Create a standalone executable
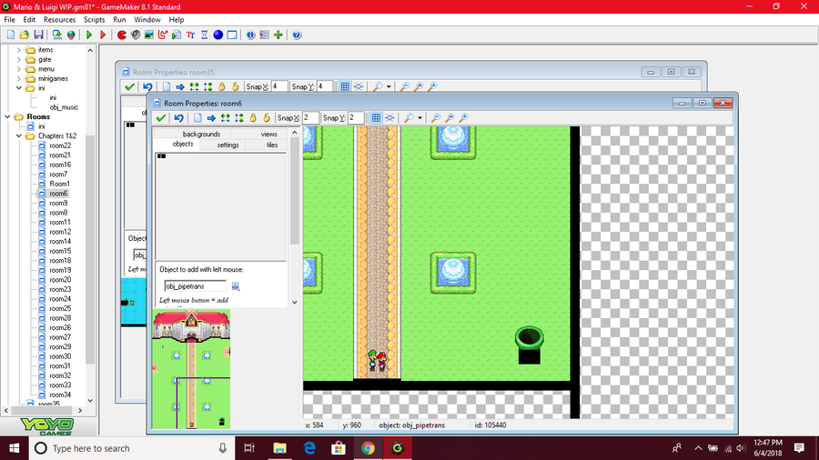 [57, 35]
